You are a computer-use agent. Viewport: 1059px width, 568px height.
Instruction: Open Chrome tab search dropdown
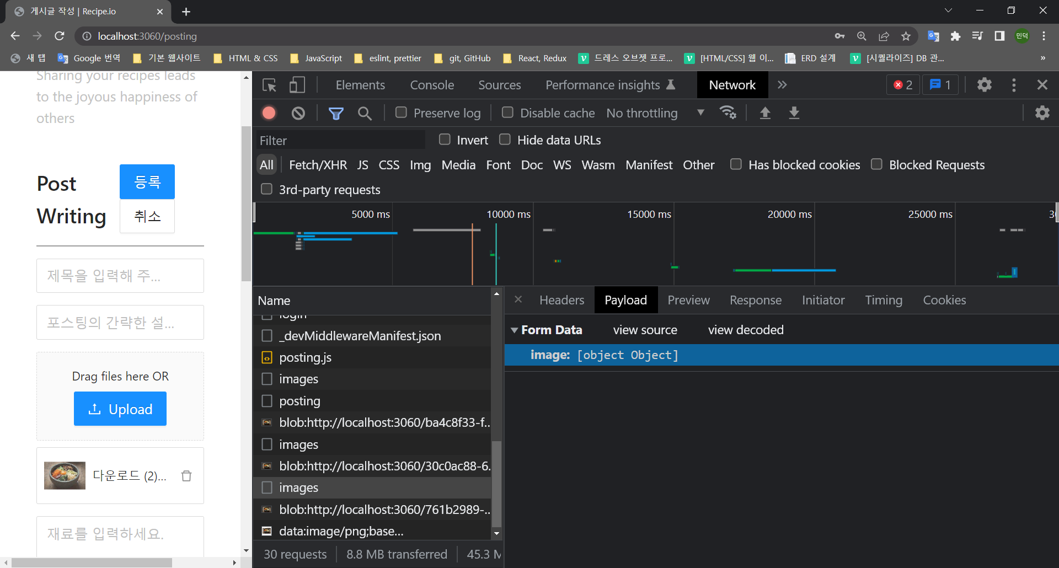(949, 10)
